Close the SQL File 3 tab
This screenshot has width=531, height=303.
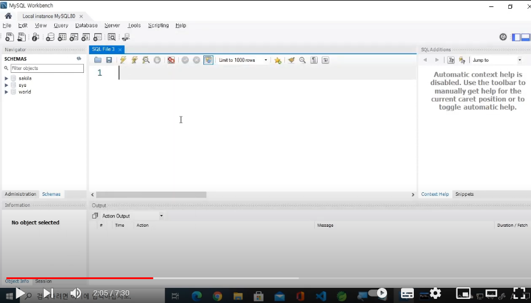[120, 50]
